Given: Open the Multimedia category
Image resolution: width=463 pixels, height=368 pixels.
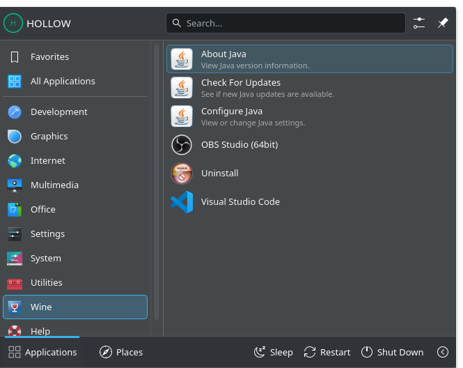Looking at the screenshot, I should coord(75,185).
